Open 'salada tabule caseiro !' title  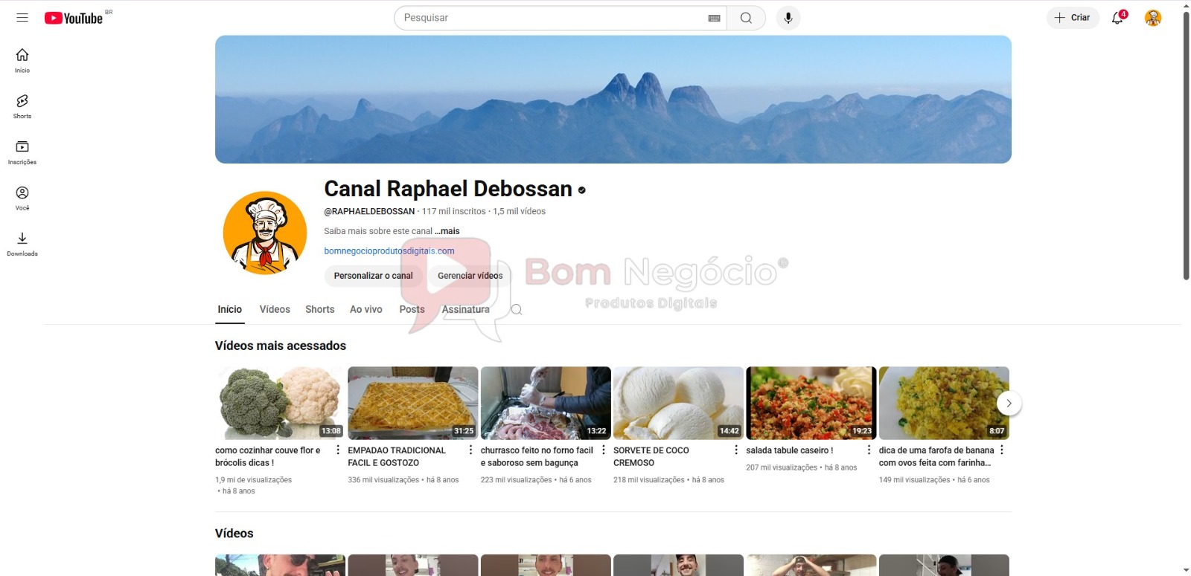click(790, 450)
